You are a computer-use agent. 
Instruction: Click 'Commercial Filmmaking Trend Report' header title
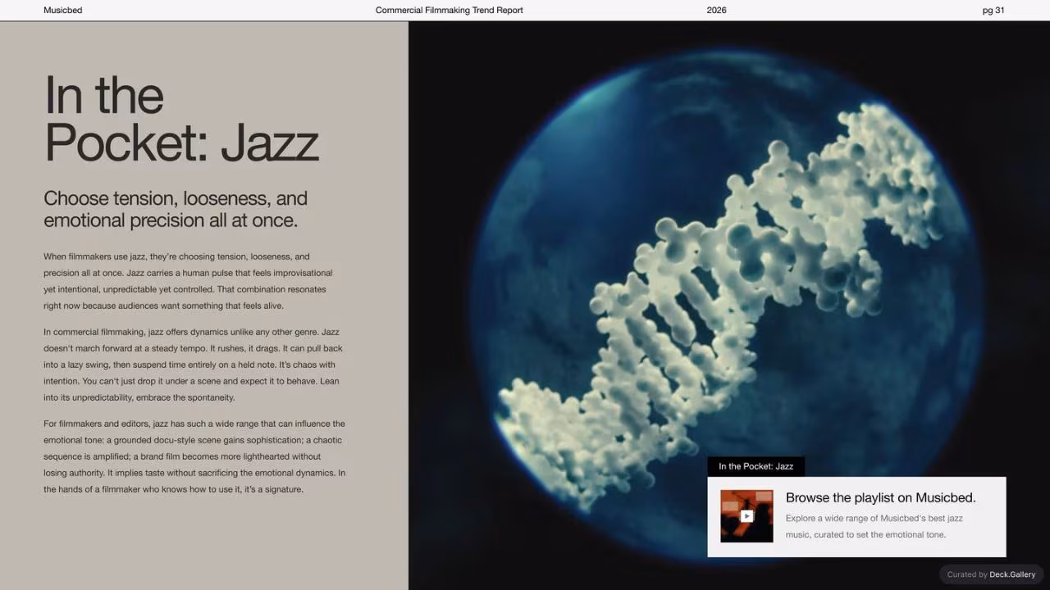(x=449, y=10)
